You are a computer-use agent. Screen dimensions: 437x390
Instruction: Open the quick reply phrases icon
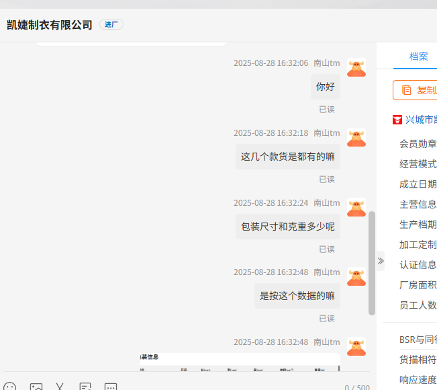click(85, 387)
